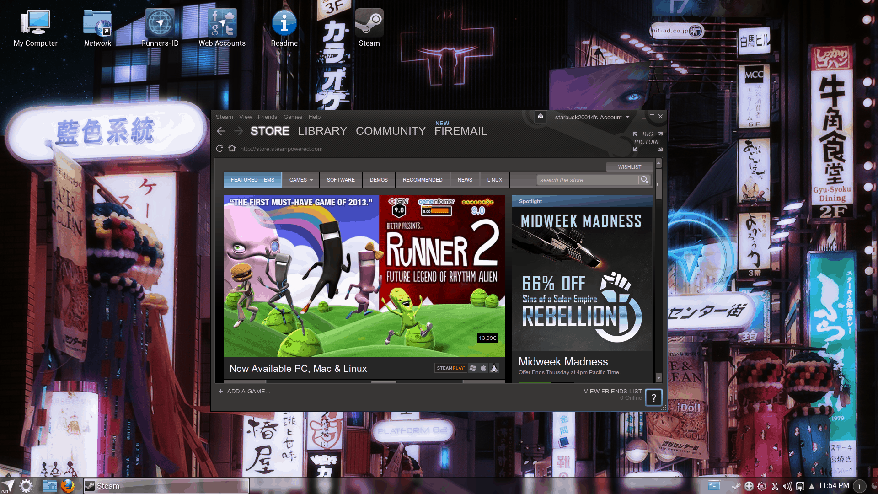The image size is (878, 494).
Task: Click the network connection tray icon
Action: 800,486
